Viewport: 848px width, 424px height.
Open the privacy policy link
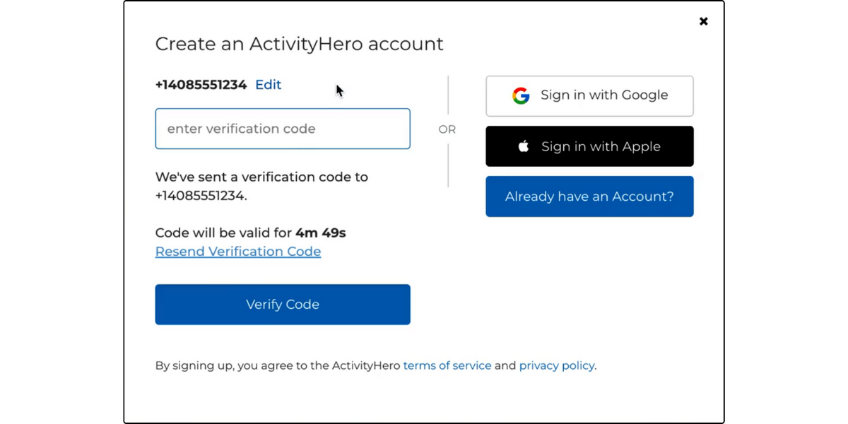point(557,366)
